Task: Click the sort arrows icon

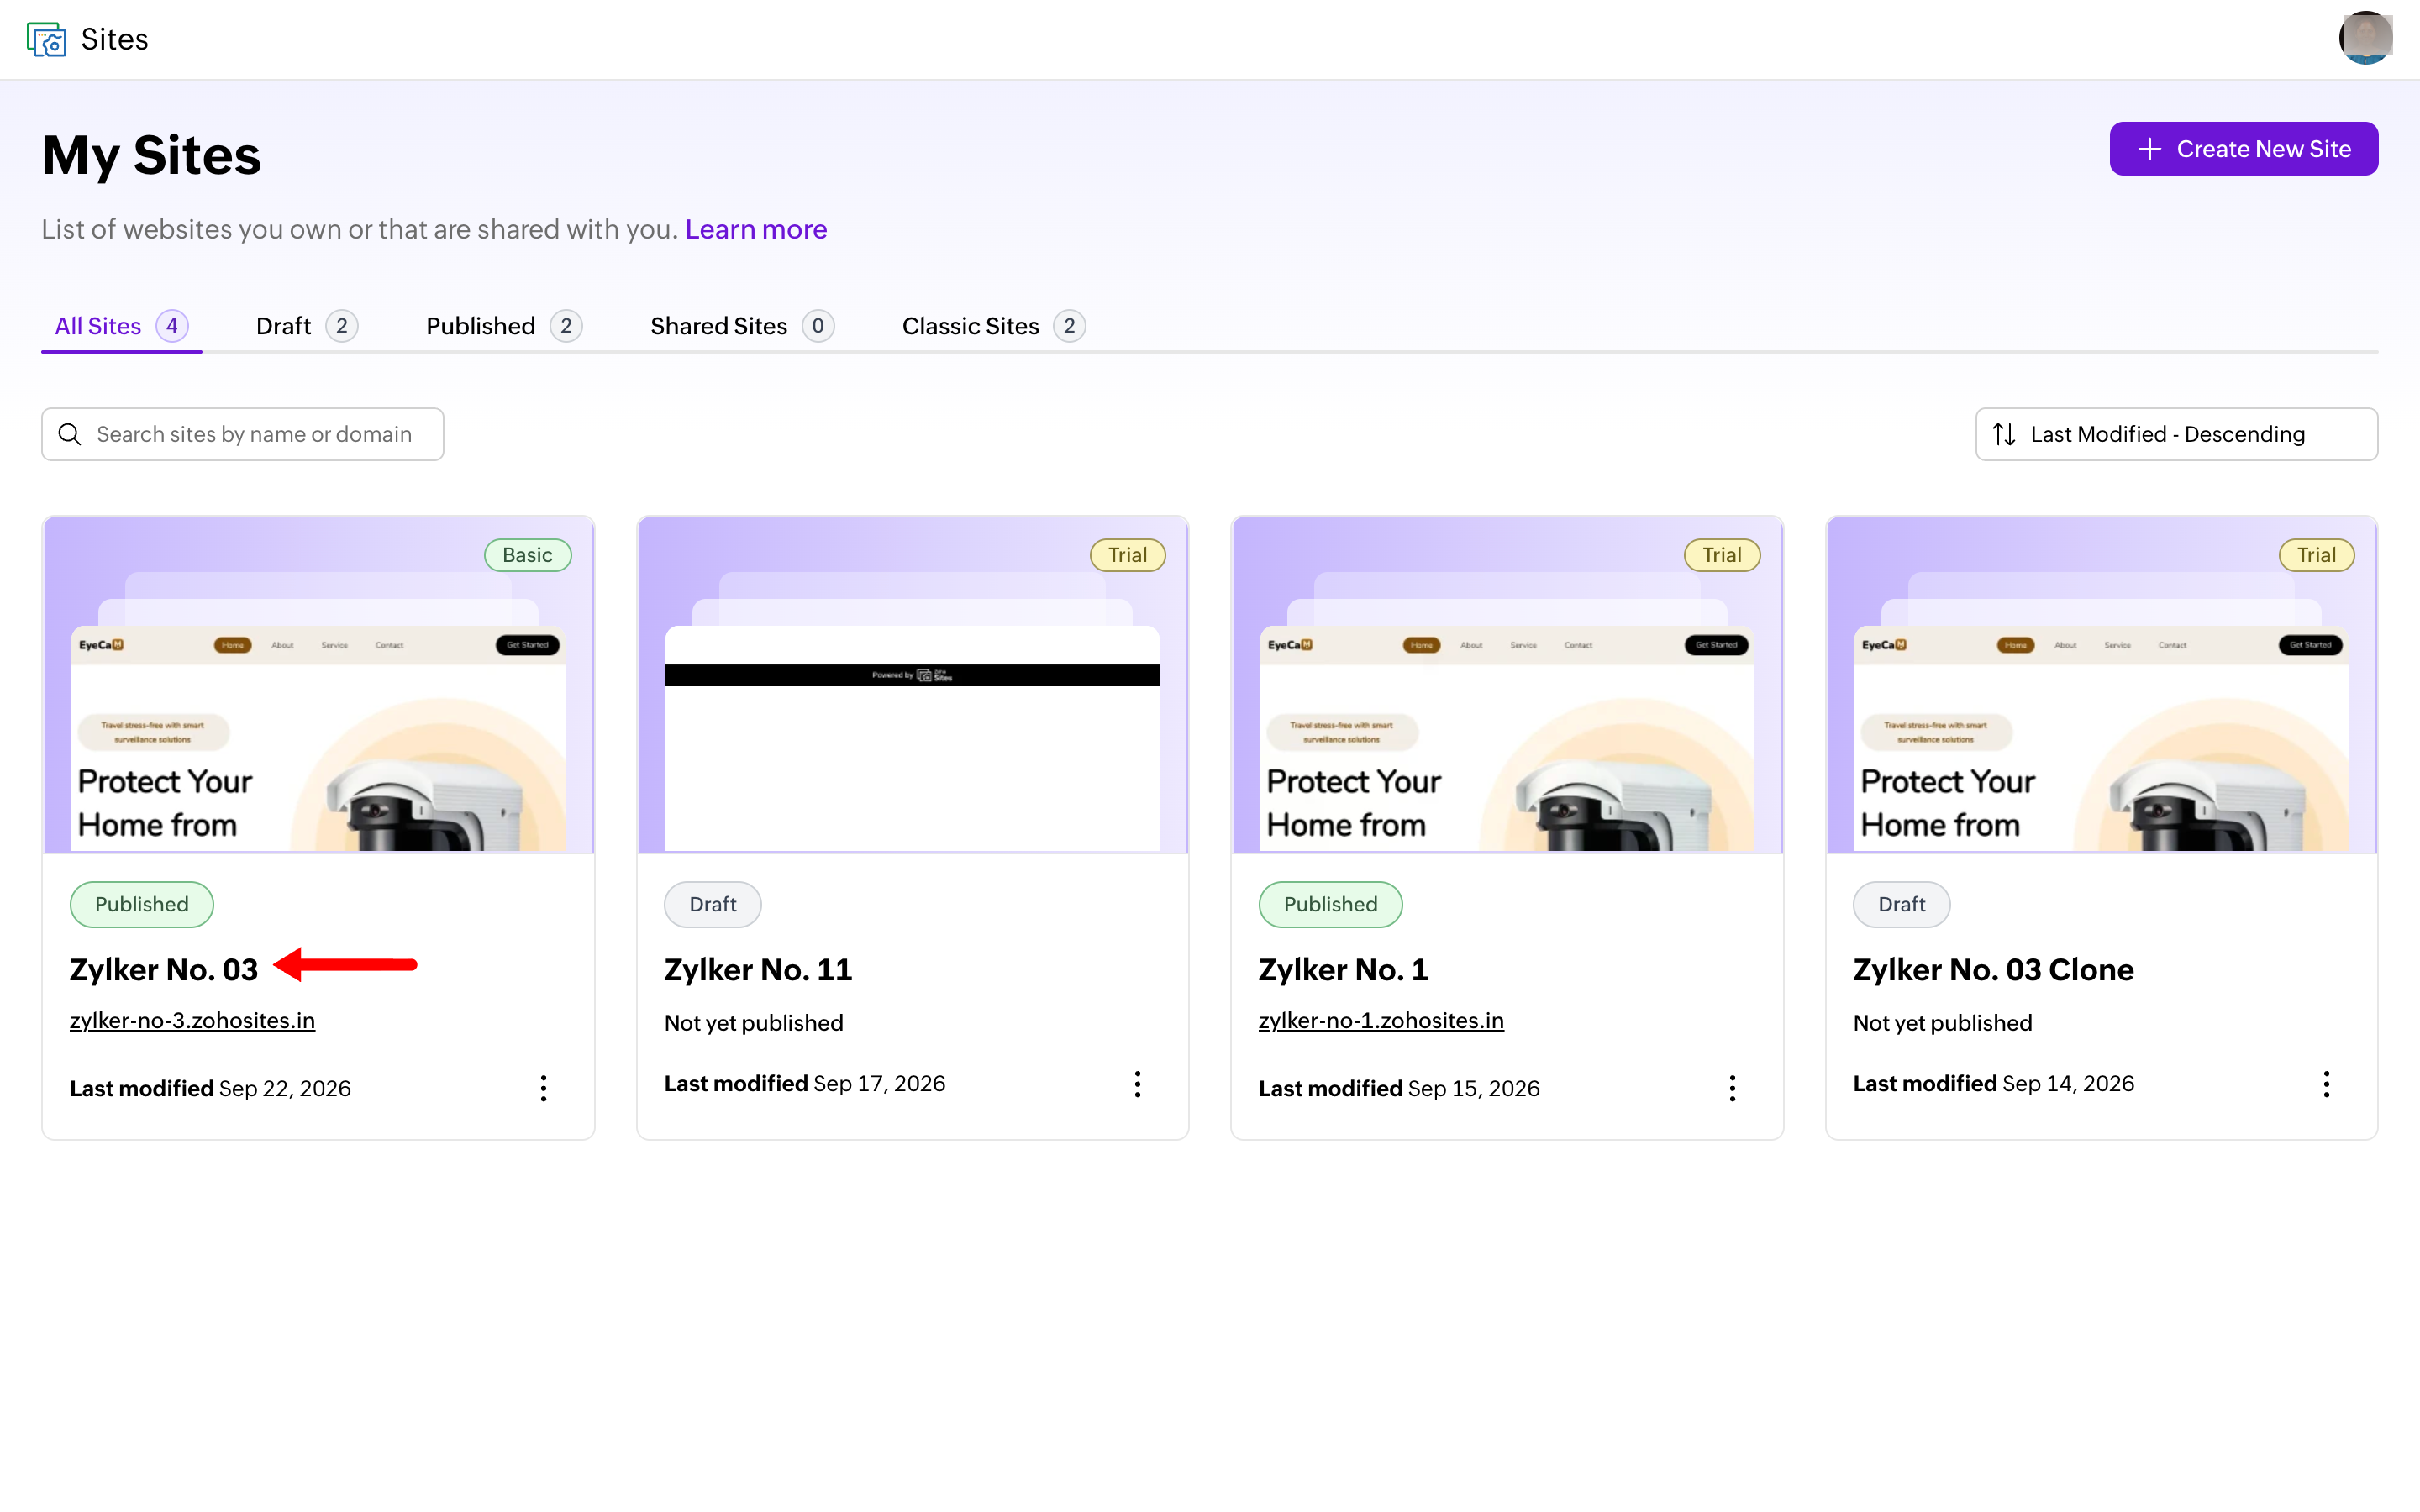Action: coord(2003,434)
